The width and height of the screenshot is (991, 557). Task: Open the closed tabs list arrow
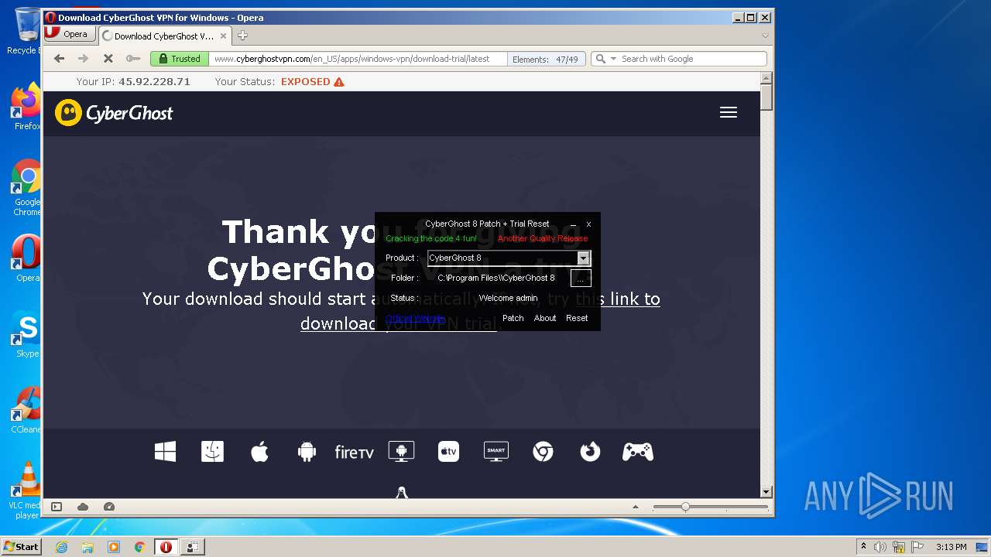[765, 36]
